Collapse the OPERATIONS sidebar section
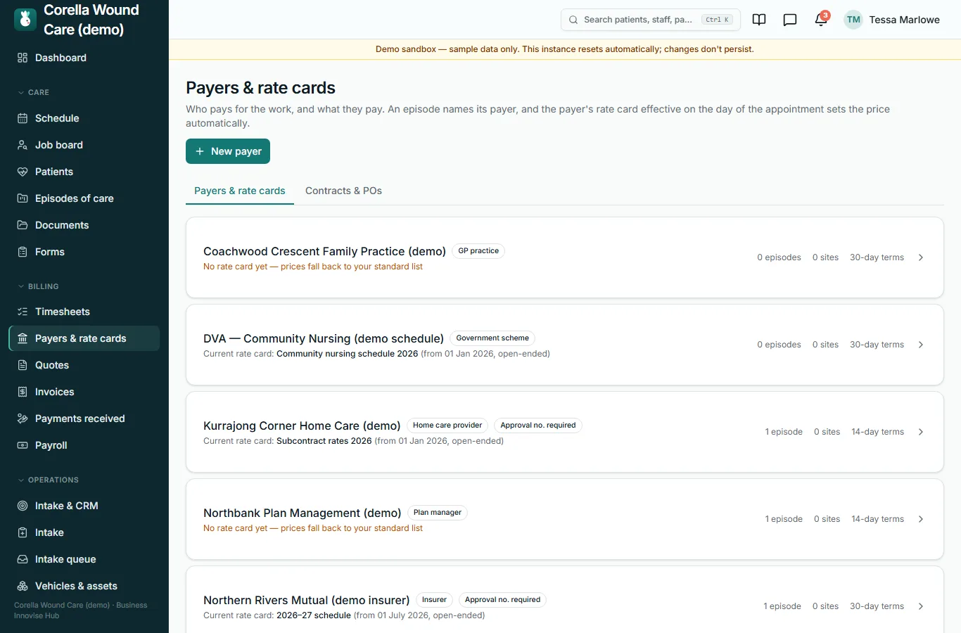This screenshot has height=633, width=961. (49, 480)
